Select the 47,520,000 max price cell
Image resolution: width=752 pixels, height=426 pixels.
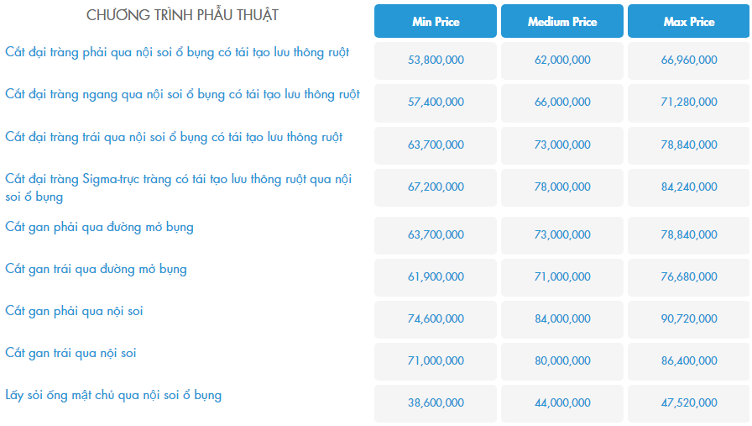point(689,403)
